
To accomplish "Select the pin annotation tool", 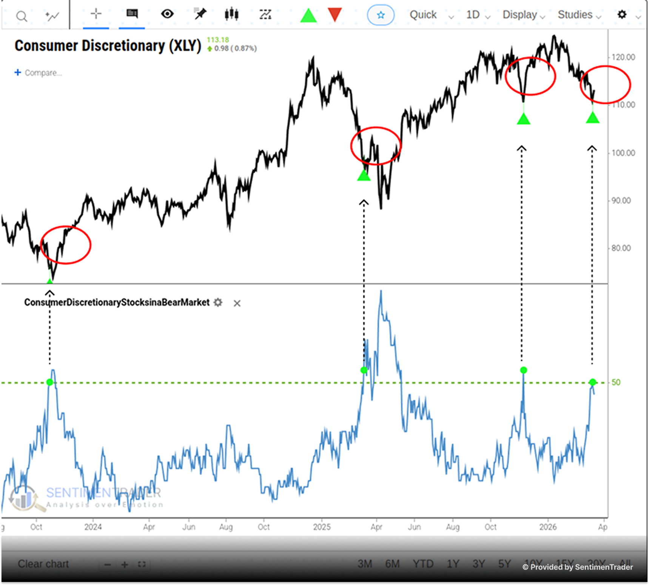I will [200, 14].
